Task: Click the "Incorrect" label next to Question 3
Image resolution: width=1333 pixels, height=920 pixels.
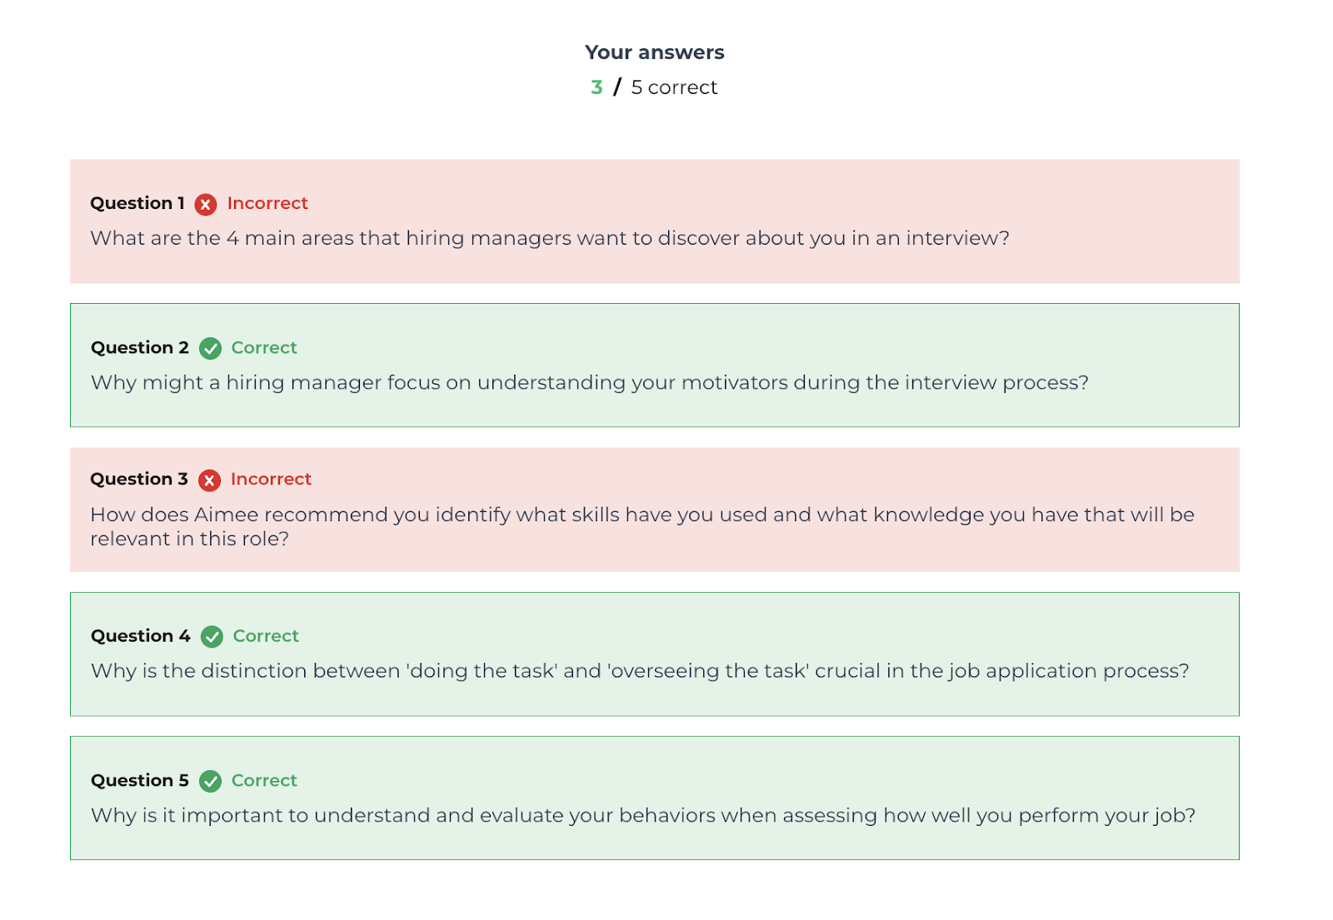Action: (x=271, y=480)
